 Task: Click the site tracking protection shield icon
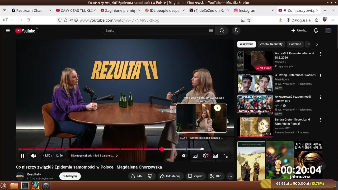[60, 20]
